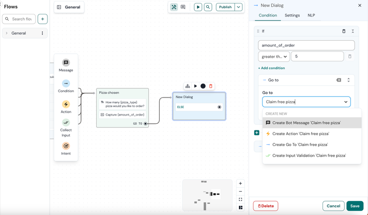Pick the Action lightning icon
368x215 pixels.
(66, 104)
